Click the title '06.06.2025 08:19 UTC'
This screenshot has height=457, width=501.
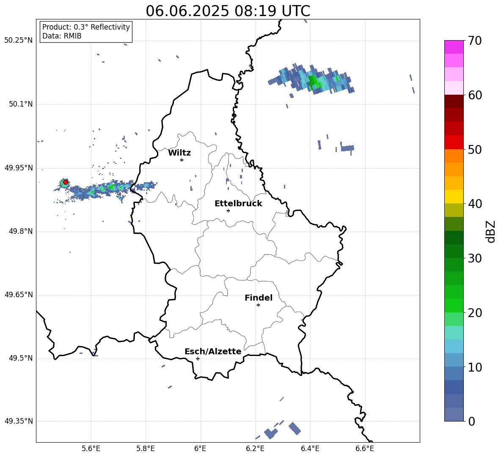point(228,11)
